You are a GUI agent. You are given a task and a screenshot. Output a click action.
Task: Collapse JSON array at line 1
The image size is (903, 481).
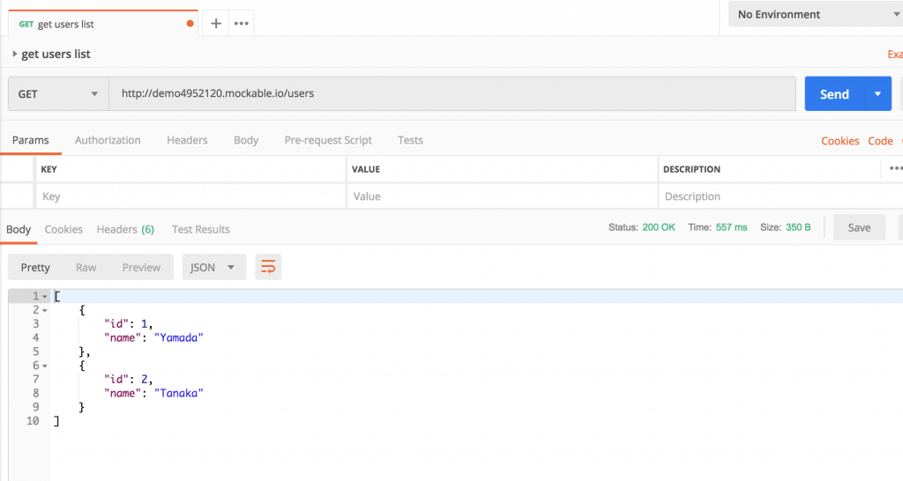coord(45,296)
